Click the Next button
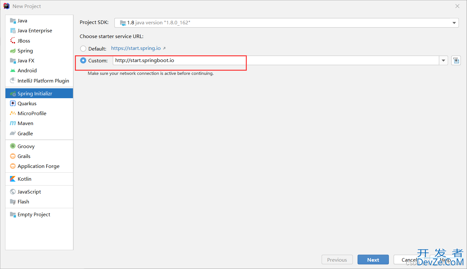 373,260
